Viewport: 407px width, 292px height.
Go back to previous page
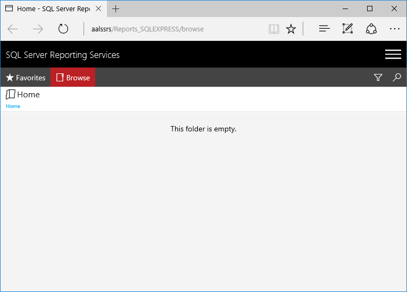click(12, 29)
